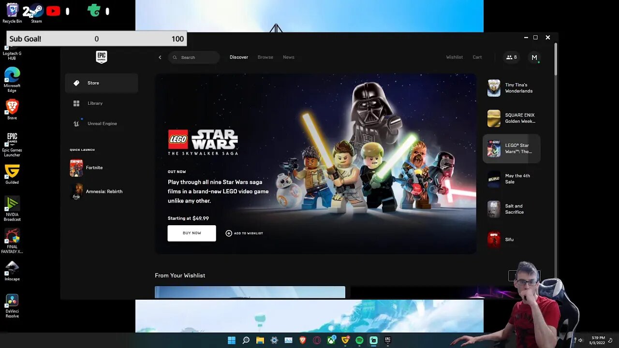Click the Store tag icon
This screenshot has width=619, height=348.
(76, 83)
